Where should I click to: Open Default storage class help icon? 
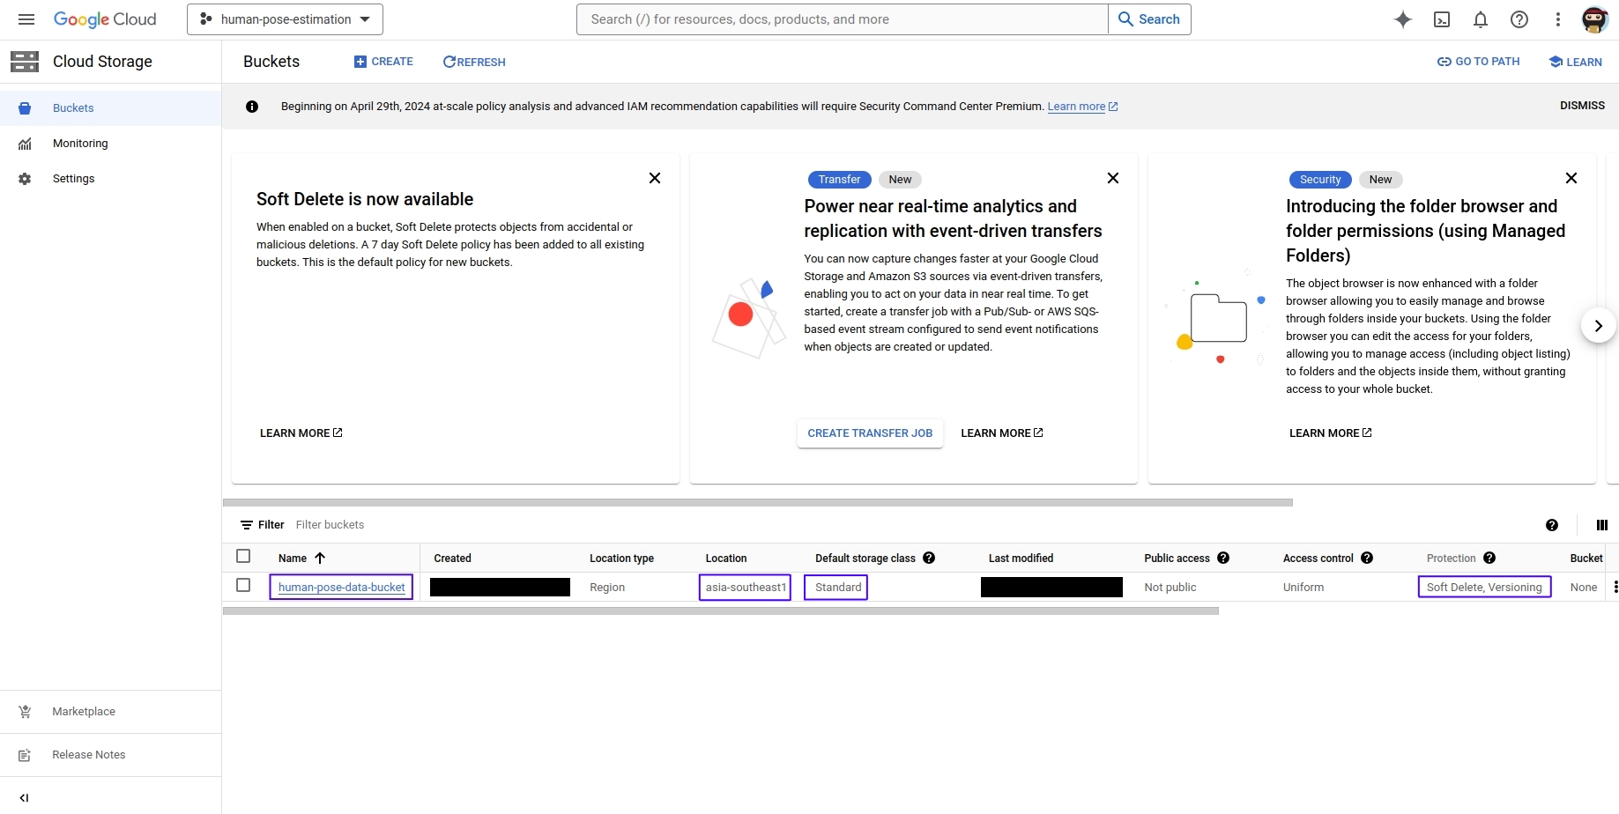point(929,558)
